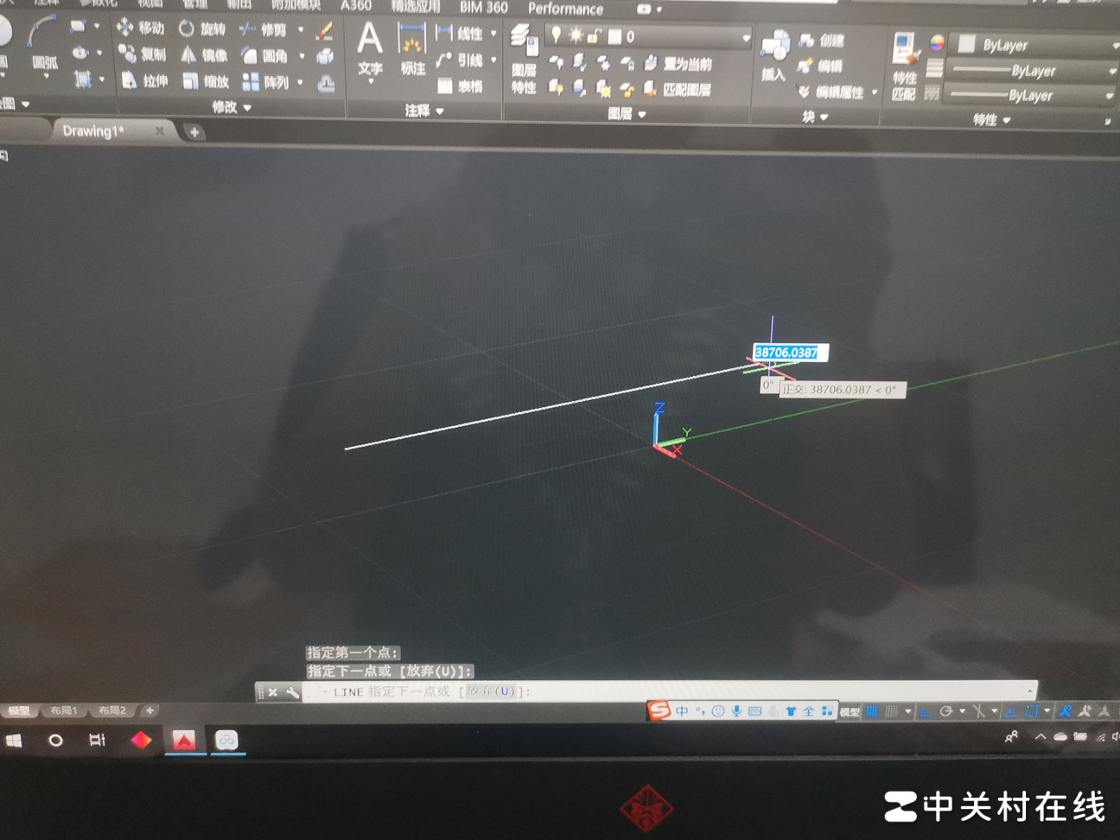The image size is (1120, 840).
Task: Open the Performance ribbon tab
Action: [565, 9]
